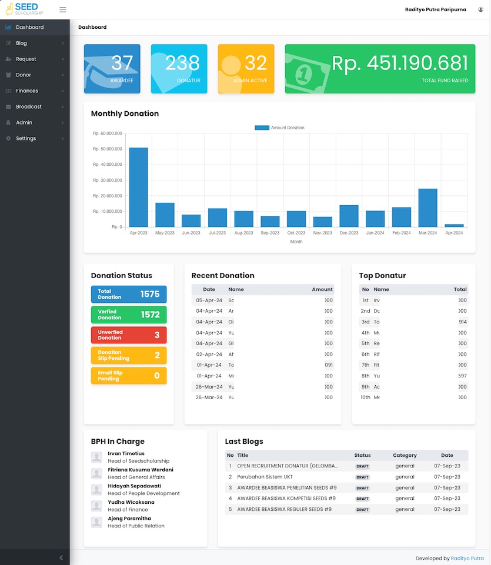Click the Donor group icon in sidebar

click(8, 75)
